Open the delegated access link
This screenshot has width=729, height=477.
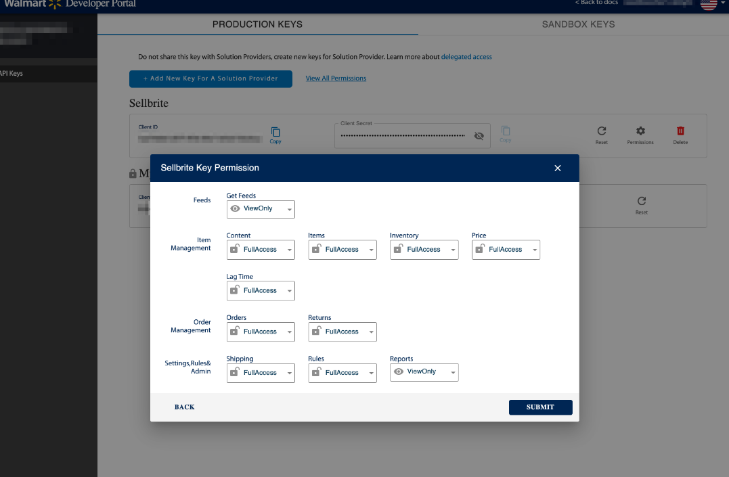click(466, 57)
